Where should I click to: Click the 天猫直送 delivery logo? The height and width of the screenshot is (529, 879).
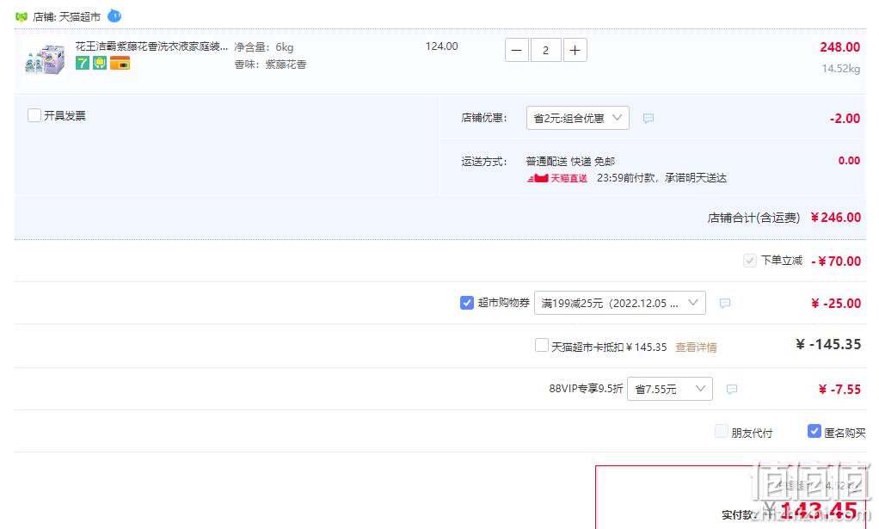click(557, 178)
